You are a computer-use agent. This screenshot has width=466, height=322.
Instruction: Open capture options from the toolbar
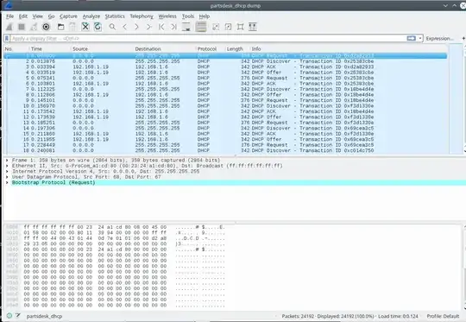(x=46, y=27)
